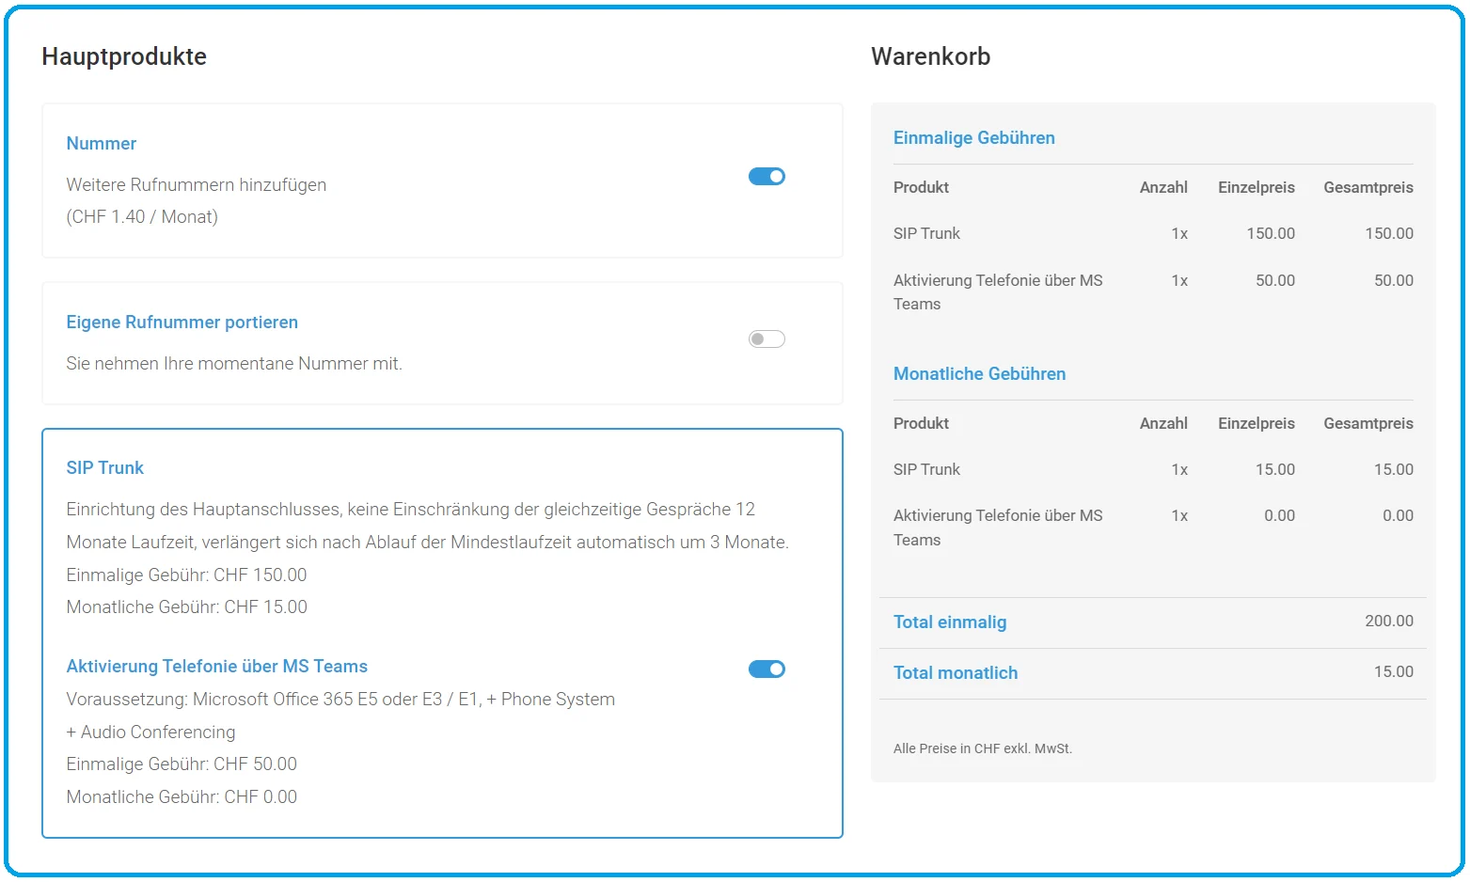Screen dimensions: 1470x882
Task: Click 'Einmalige Gebühr: CHF 50.00' text
Action: (x=182, y=764)
